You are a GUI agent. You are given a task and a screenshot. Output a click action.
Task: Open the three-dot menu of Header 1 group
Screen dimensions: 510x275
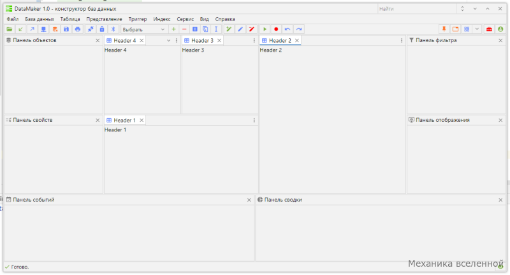click(254, 121)
